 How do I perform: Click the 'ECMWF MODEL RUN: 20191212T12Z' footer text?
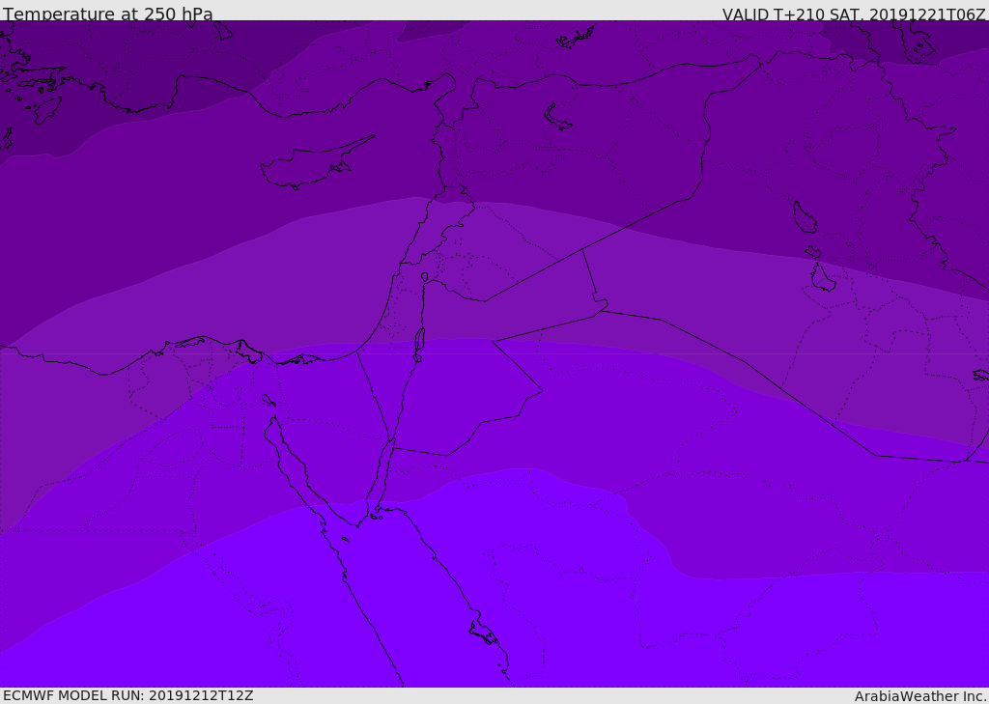pos(128,695)
